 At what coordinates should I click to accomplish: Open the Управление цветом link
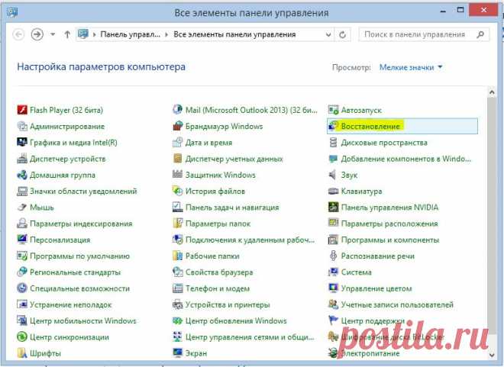point(376,288)
